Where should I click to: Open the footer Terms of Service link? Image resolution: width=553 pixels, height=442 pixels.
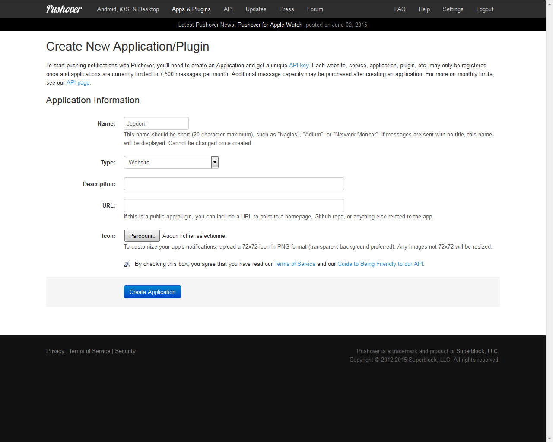[x=89, y=351]
